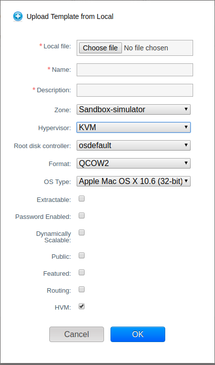Expand the Root disk controller dropdown
The image size is (215, 365).
134,145
